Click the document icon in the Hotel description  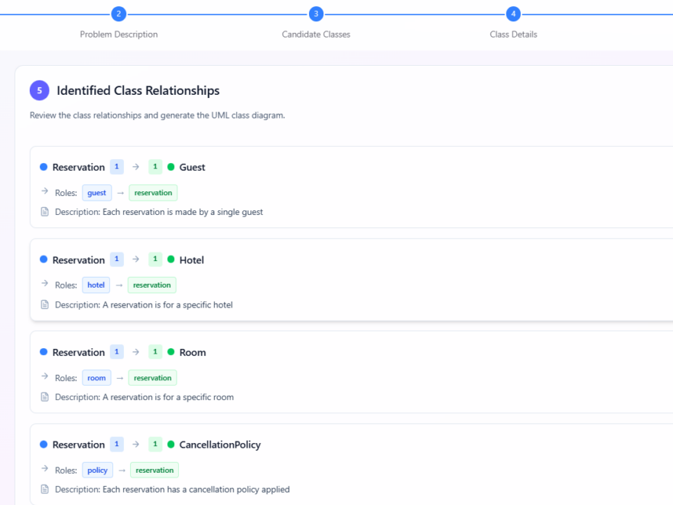click(x=44, y=305)
